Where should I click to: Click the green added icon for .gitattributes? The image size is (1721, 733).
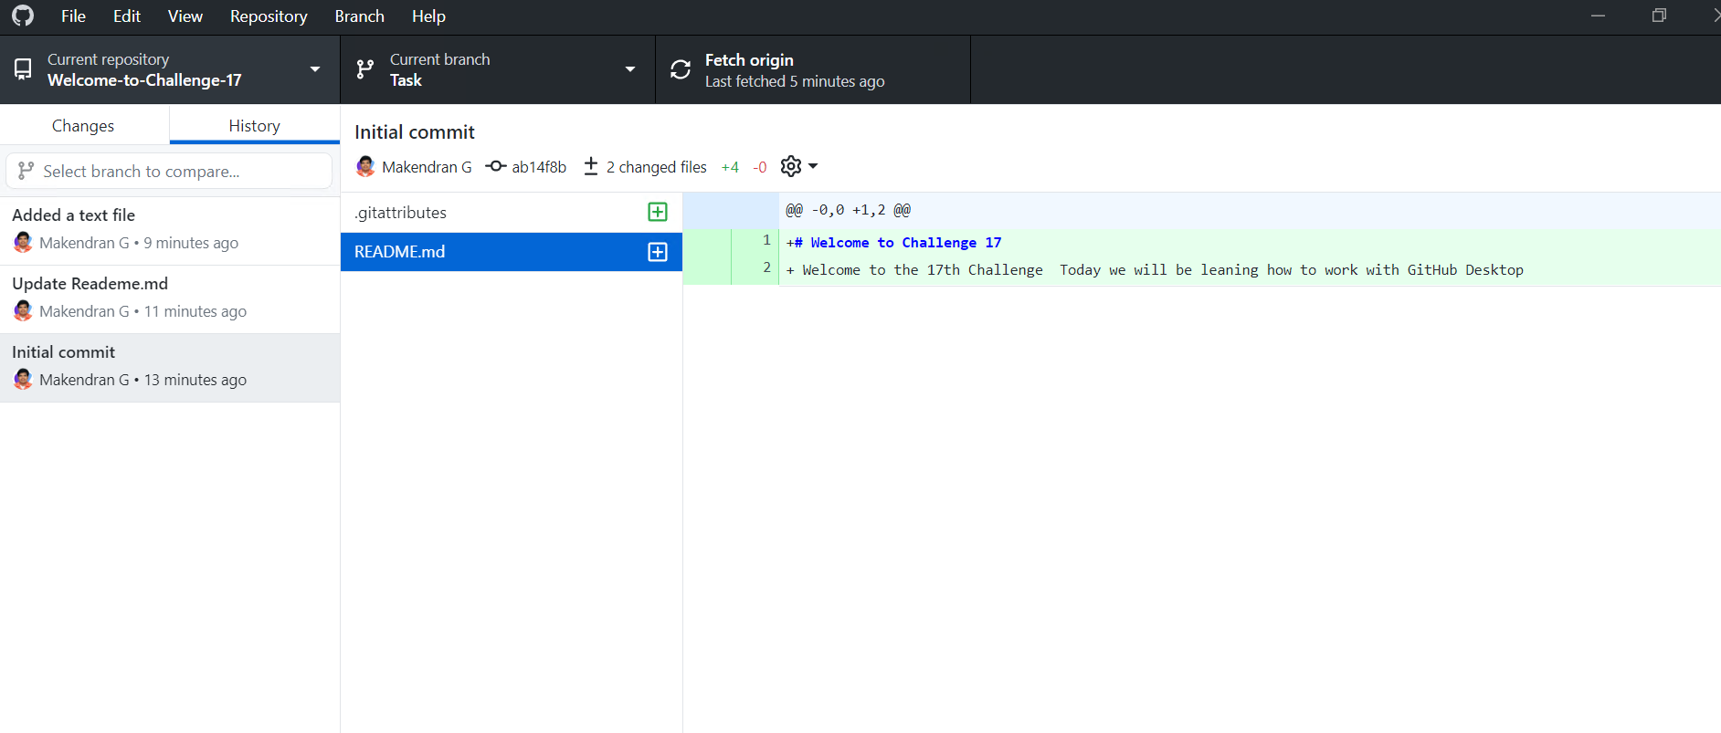(658, 212)
